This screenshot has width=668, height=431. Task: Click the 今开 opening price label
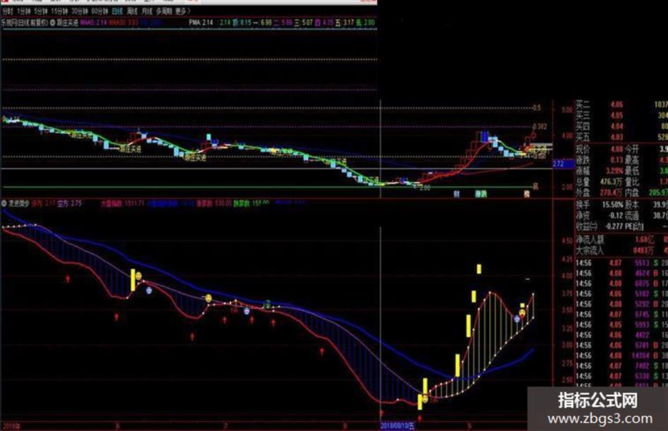[x=631, y=149]
